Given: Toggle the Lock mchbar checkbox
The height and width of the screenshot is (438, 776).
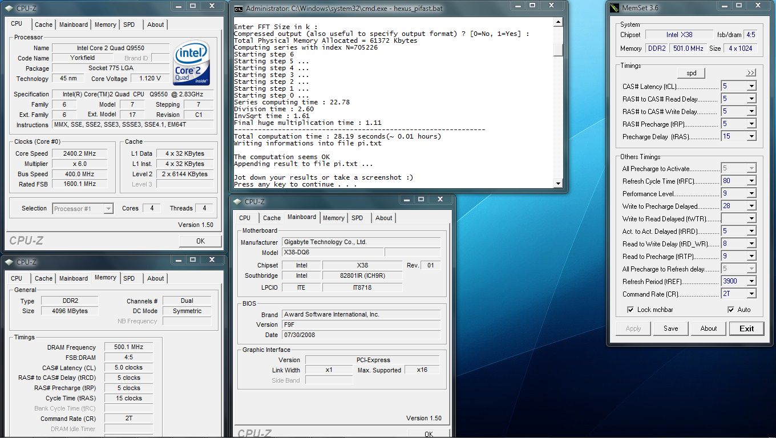Looking at the screenshot, I should [x=630, y=310].
